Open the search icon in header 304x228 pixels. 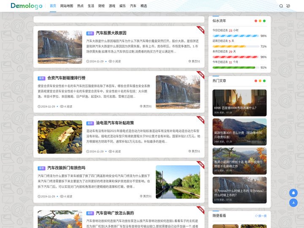click(x=281, y=6)
